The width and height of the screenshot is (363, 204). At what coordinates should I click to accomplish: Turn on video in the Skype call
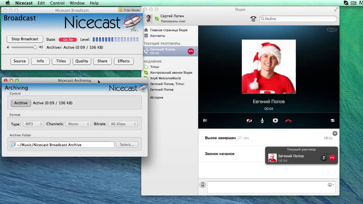pos(249,121)
